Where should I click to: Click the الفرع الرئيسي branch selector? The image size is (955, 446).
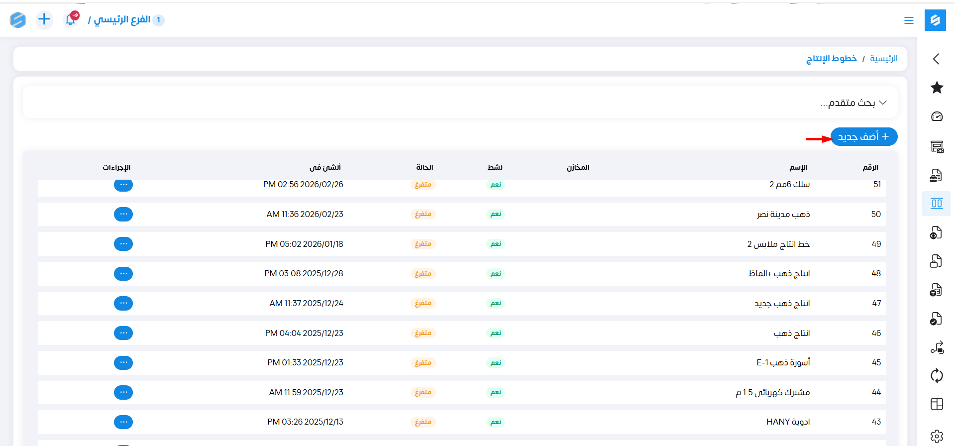[122, 20]
